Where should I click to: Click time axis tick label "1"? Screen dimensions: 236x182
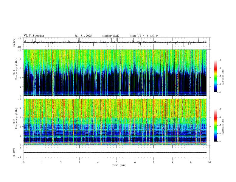point(42,162)
